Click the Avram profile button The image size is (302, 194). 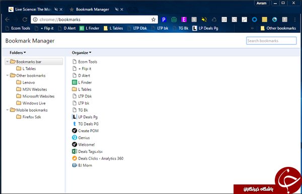tap(261, 4)
